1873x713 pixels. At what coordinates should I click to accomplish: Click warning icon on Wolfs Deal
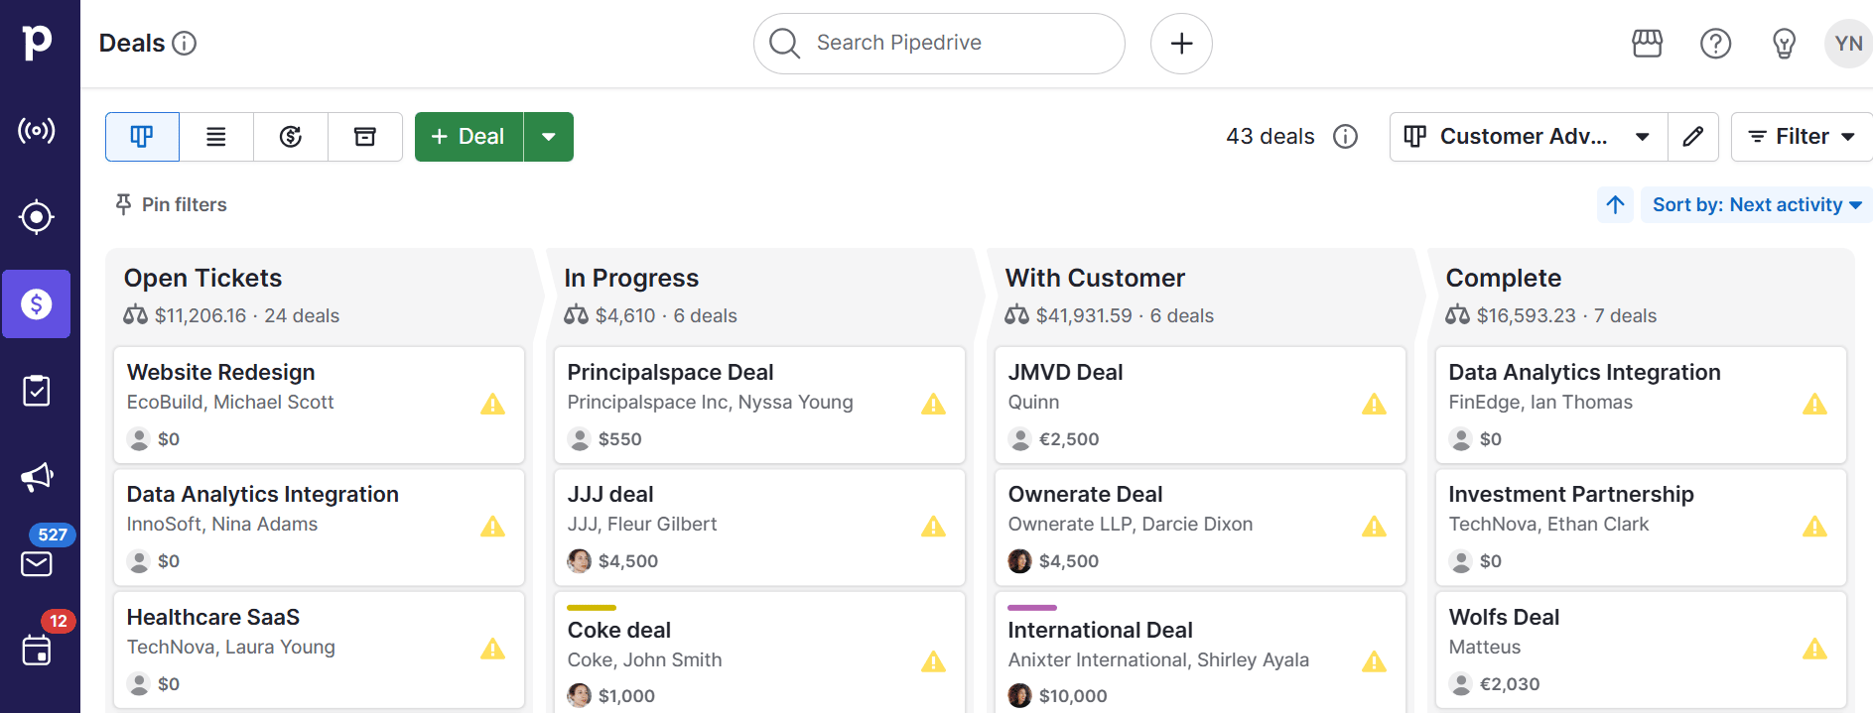(1815, 649)
